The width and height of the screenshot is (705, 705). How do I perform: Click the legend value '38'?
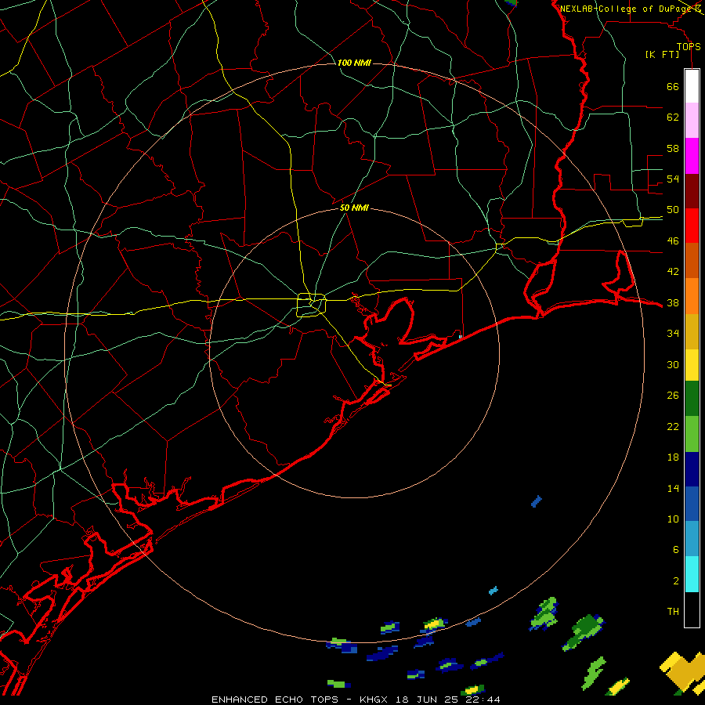[x=673, y=303]
